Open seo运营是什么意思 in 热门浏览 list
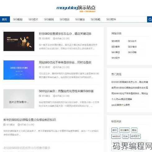152x152 pixels. (121, 105)
